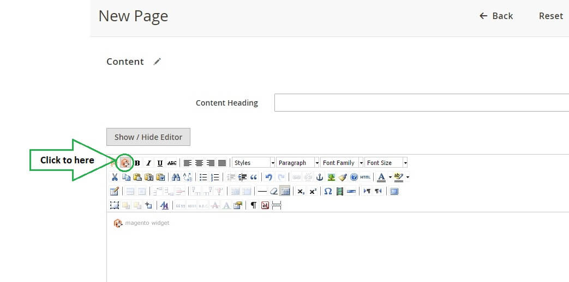This screenshot has width=569, height=282.
Task: Insert an anchor with the anchor icon
Action: tap(320, 177)
